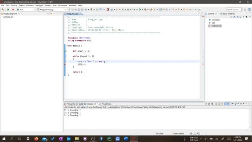
Task: Open the taskbar Settings gear
Action: click(28, 138)
